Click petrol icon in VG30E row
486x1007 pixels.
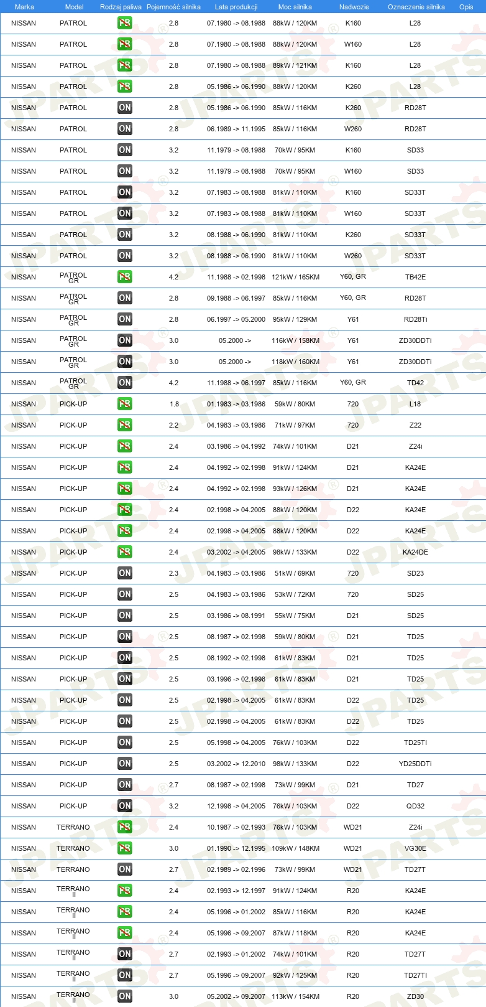tap(125, 848)
